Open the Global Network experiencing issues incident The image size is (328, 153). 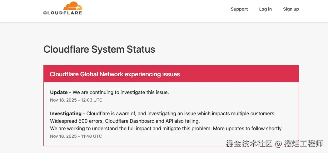coord(115,74)
